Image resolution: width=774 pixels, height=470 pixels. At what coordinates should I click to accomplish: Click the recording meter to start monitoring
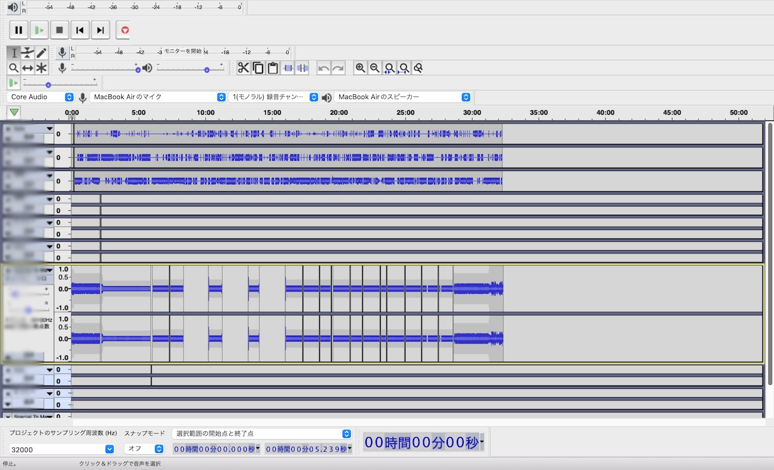(183, 51)
